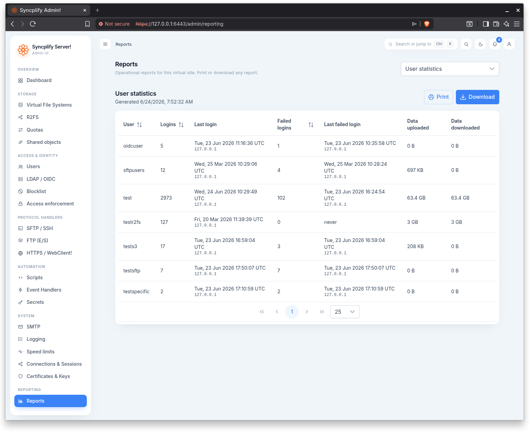Open the user account profile icon
Image resolution: width=529 pixels, height=431 pixels.
pos(509,44)
